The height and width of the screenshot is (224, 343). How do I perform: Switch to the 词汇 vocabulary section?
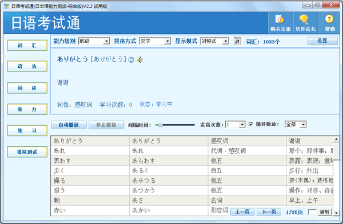(x=27, y=45)
